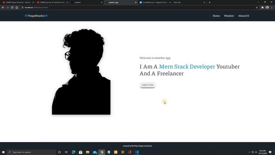Open Cortana circle icon on taskbar
The image size is (275, 155).
pyautogui.click(x=59, y=152)
